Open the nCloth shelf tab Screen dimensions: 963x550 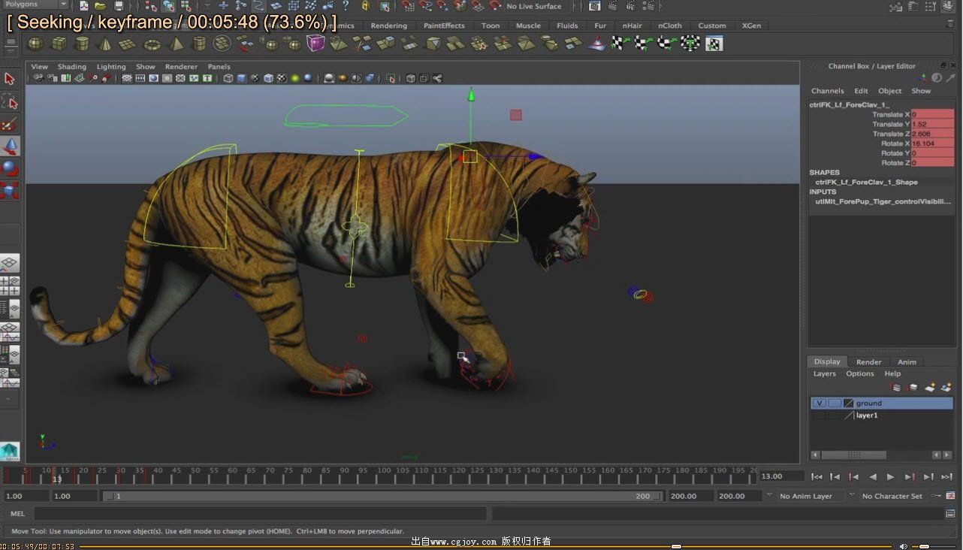point(670,26)
